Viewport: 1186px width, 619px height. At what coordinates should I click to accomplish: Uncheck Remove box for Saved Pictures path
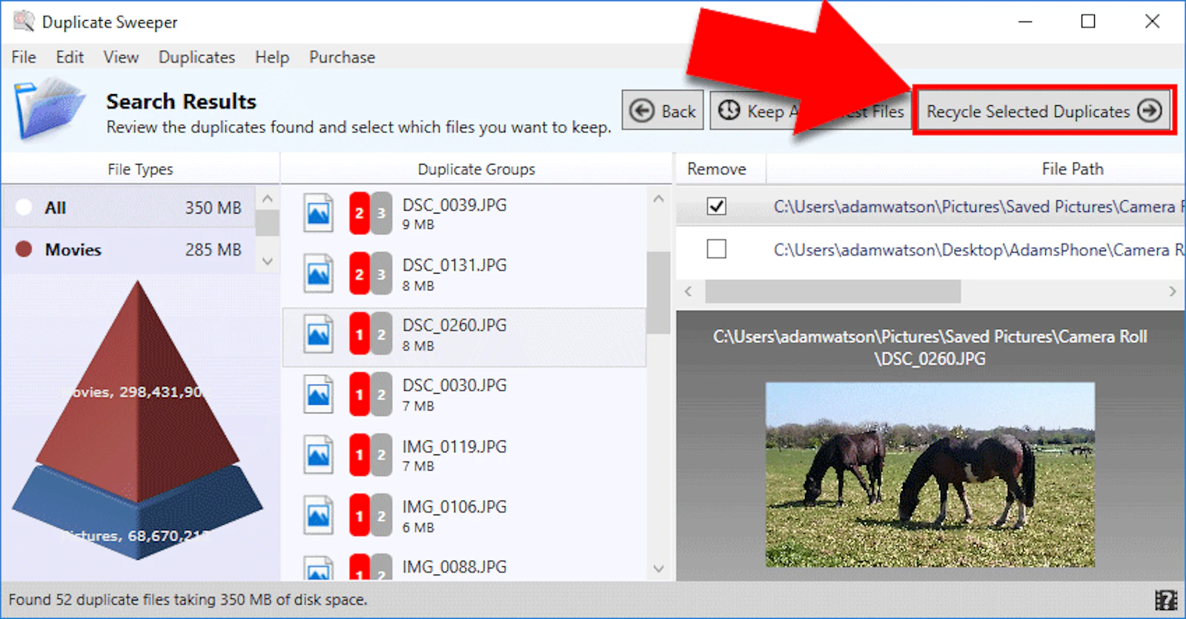[x=716, y=206]
